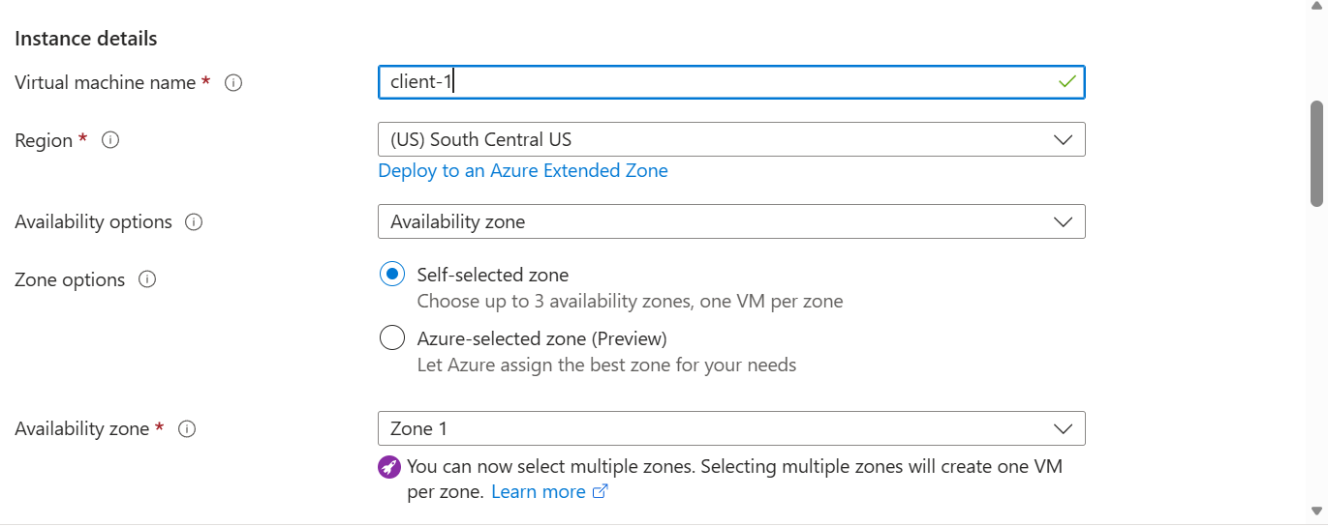Click info icon beside Virtual machine name
Image resolution: width=1328 pixels, height=526 pixels.
(233, 83)
